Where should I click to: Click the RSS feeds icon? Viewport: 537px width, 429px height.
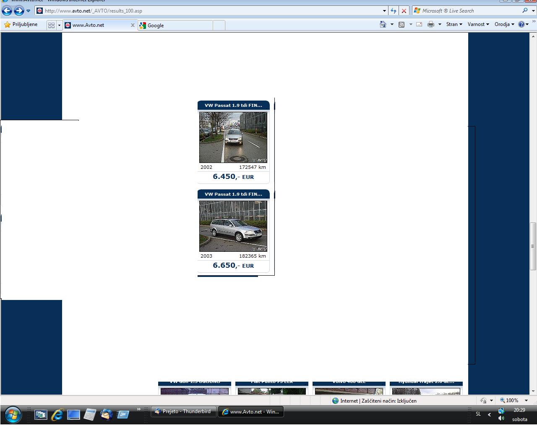[401, 24]
